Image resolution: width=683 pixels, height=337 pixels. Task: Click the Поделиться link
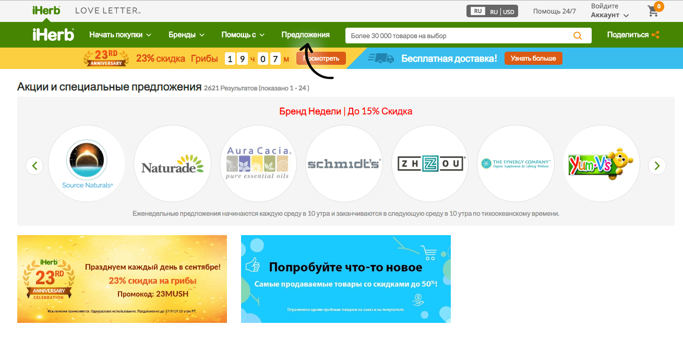(628, 35)
